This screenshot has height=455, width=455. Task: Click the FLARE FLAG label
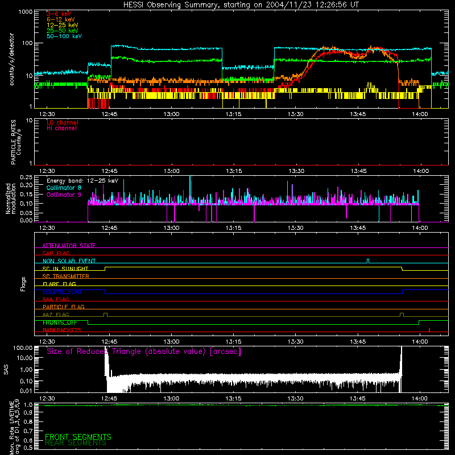[x=59, y=284]
